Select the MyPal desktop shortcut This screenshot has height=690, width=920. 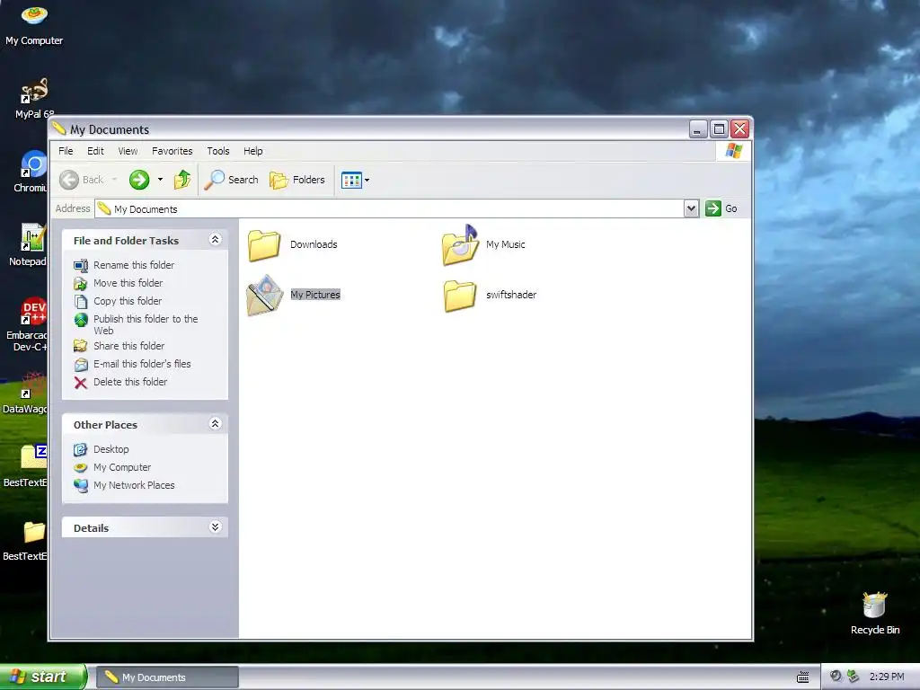click(34, 99)
